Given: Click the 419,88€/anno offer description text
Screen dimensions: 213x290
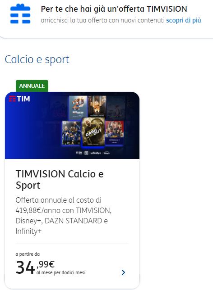Looking at the screenshot, I should click(x=63, y=216).
